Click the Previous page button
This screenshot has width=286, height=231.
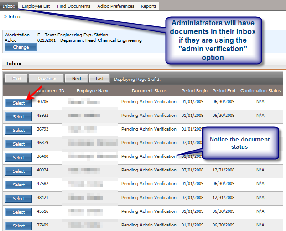pos(46,79)
